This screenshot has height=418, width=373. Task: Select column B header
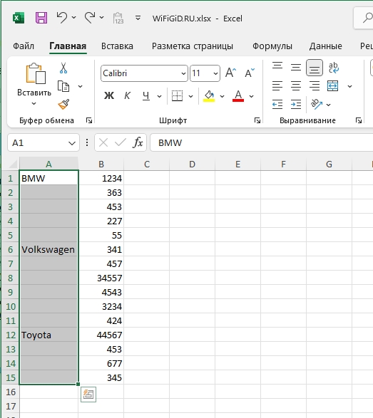101,164
